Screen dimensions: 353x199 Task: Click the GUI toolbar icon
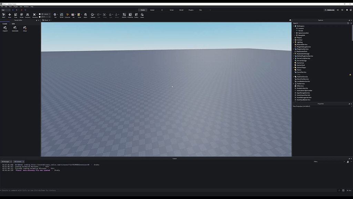pyautogui.click(x=73, y=15)
